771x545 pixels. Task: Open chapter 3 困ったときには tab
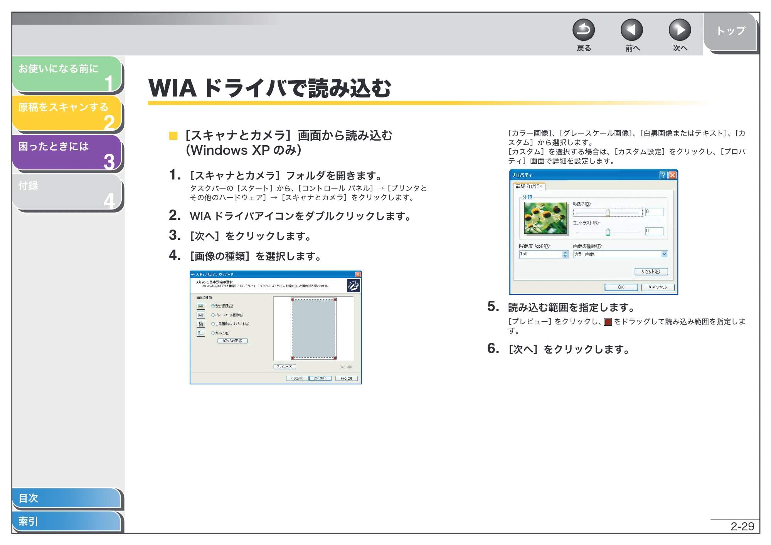67,153
